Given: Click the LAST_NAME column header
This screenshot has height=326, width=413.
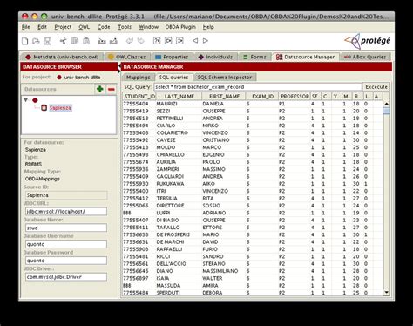Looking at the screenshot, I should click(x=179, y=96).
